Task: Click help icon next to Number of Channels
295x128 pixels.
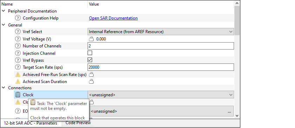Action: (x=18, y=46)
